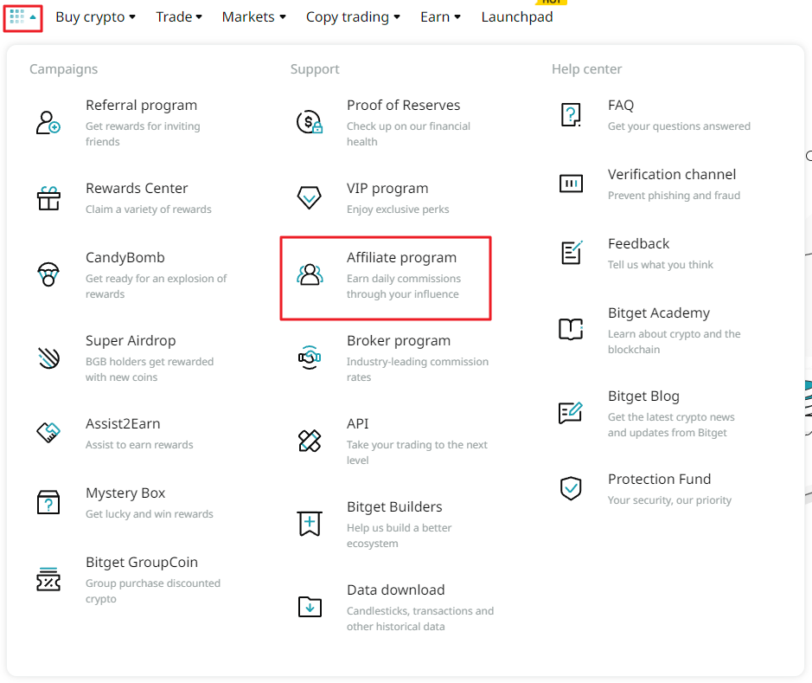Screen dimensions: 812x683
Task: Click the Protection Fund shield icon
Action: tap(571, 488)
